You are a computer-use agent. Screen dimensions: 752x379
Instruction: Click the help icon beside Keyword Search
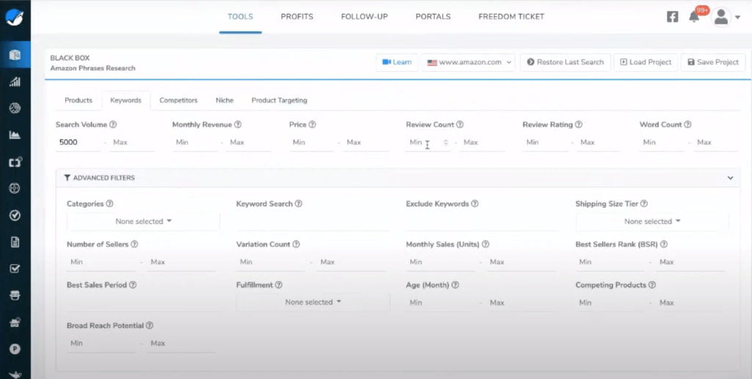coord(298,203)
